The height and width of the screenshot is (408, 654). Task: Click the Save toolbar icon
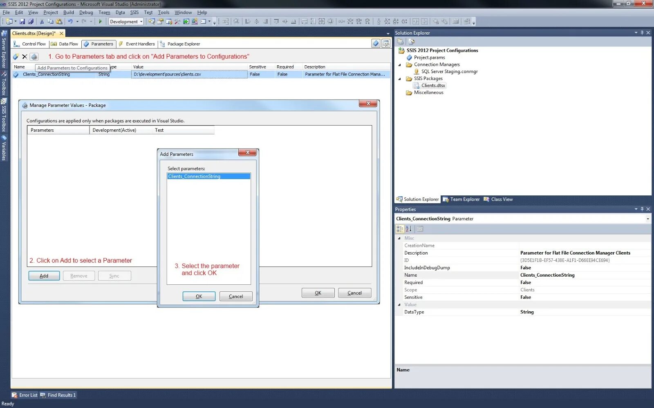click(22, 21)
